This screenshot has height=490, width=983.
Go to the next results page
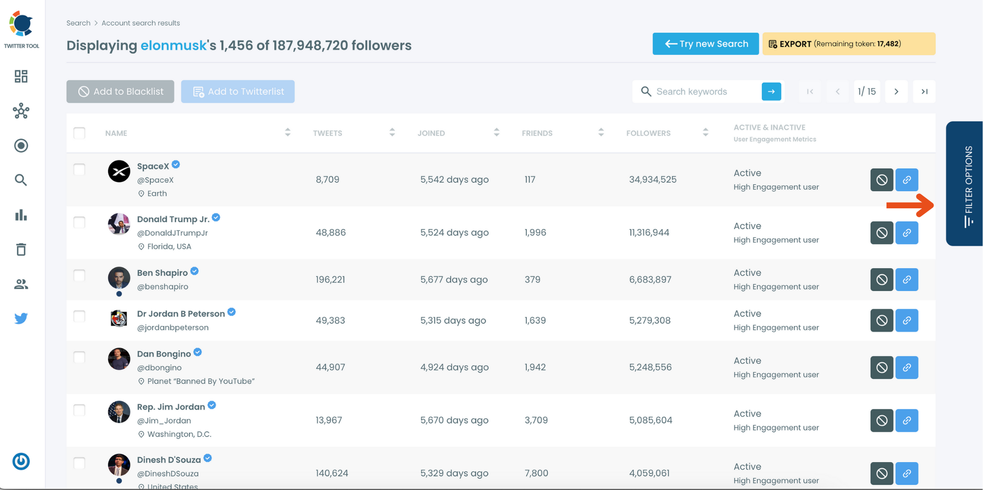coord(896,92)
